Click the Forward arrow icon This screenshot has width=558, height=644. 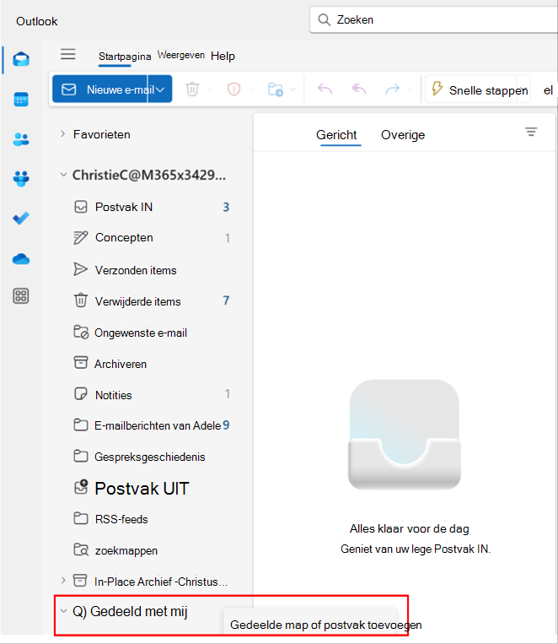coord(392,89)
